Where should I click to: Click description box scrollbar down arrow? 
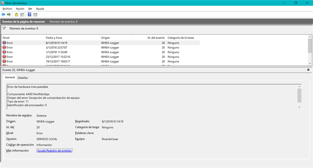point(299,107)
